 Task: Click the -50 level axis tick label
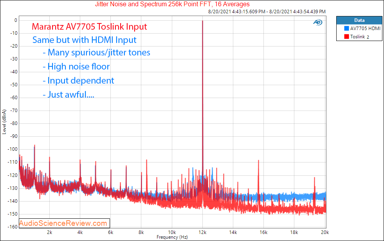14,85
